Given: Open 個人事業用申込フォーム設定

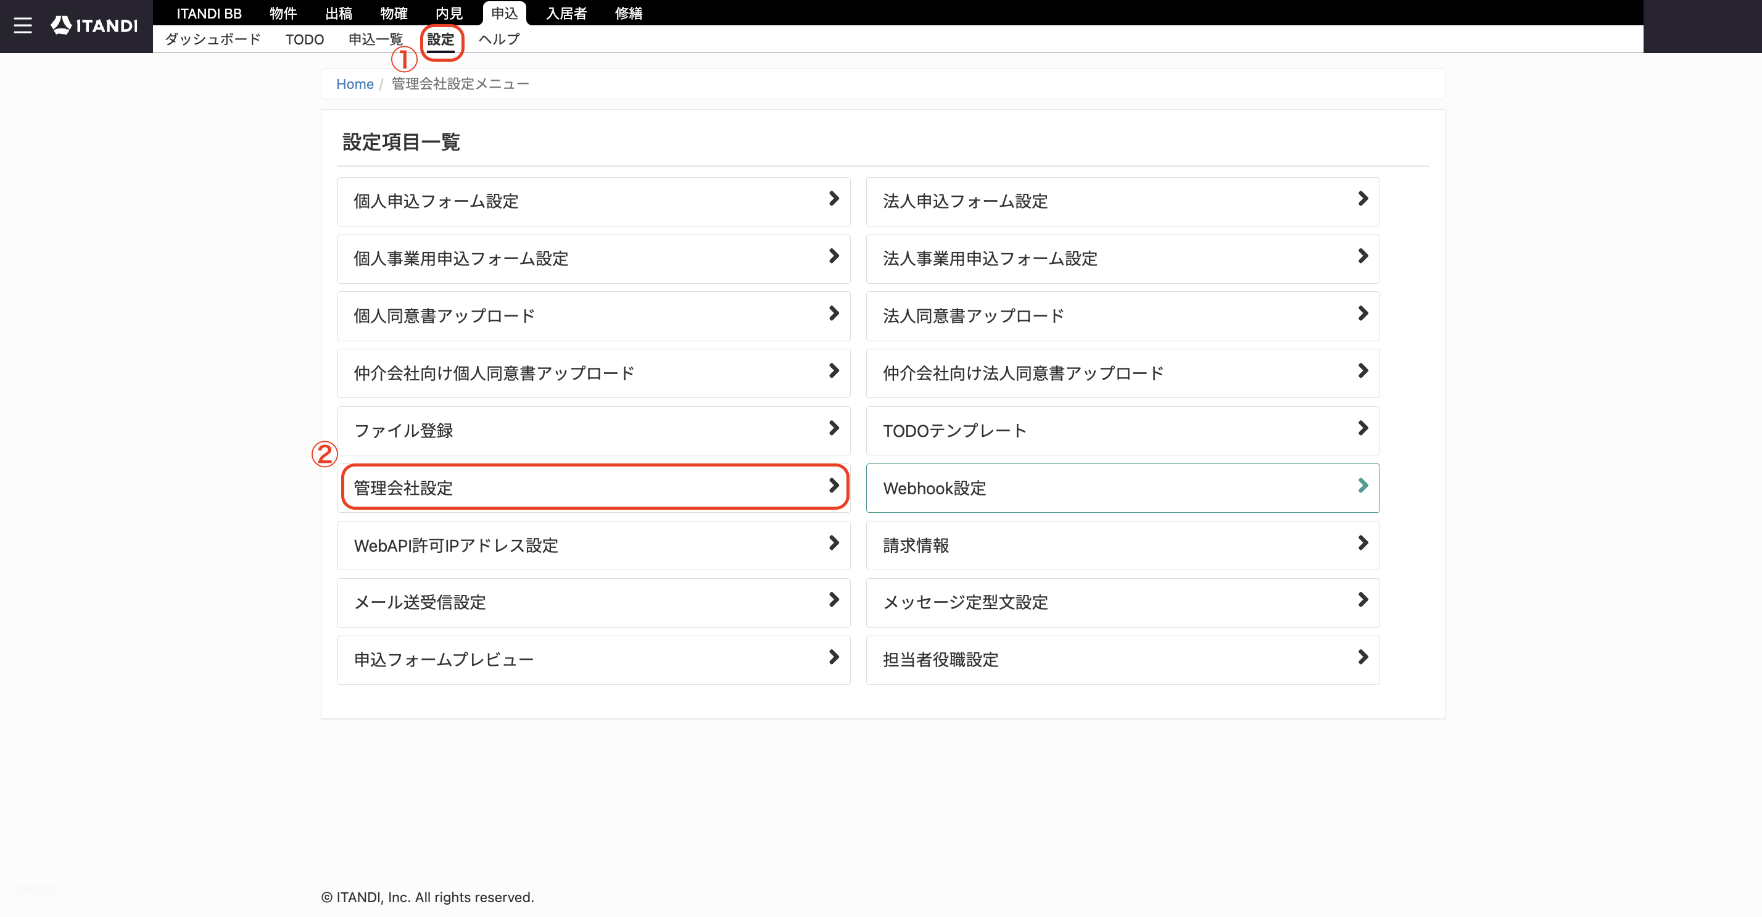Looking at the screenshot, I should [x=594, y=259].
